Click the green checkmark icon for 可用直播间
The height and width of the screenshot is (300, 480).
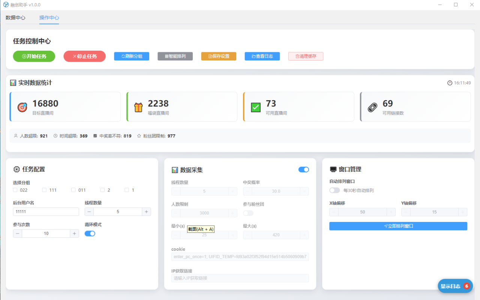click(x=256, y=107)
